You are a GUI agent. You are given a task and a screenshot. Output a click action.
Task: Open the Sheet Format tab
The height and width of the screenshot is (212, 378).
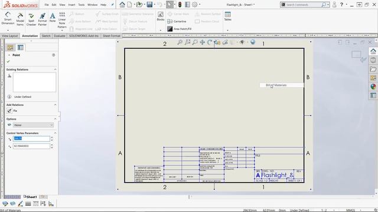click(x=112, y=36)
